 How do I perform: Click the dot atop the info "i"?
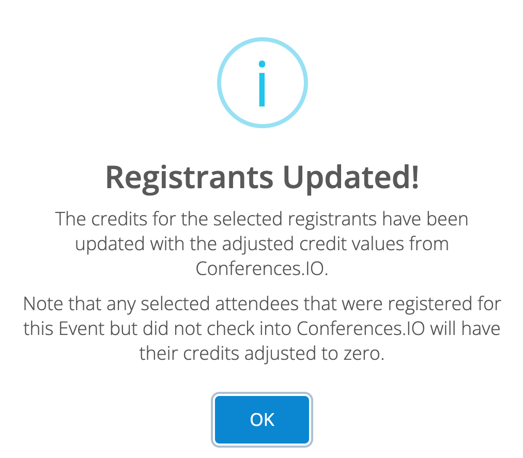pyautogui.click(x=262, y=64)
